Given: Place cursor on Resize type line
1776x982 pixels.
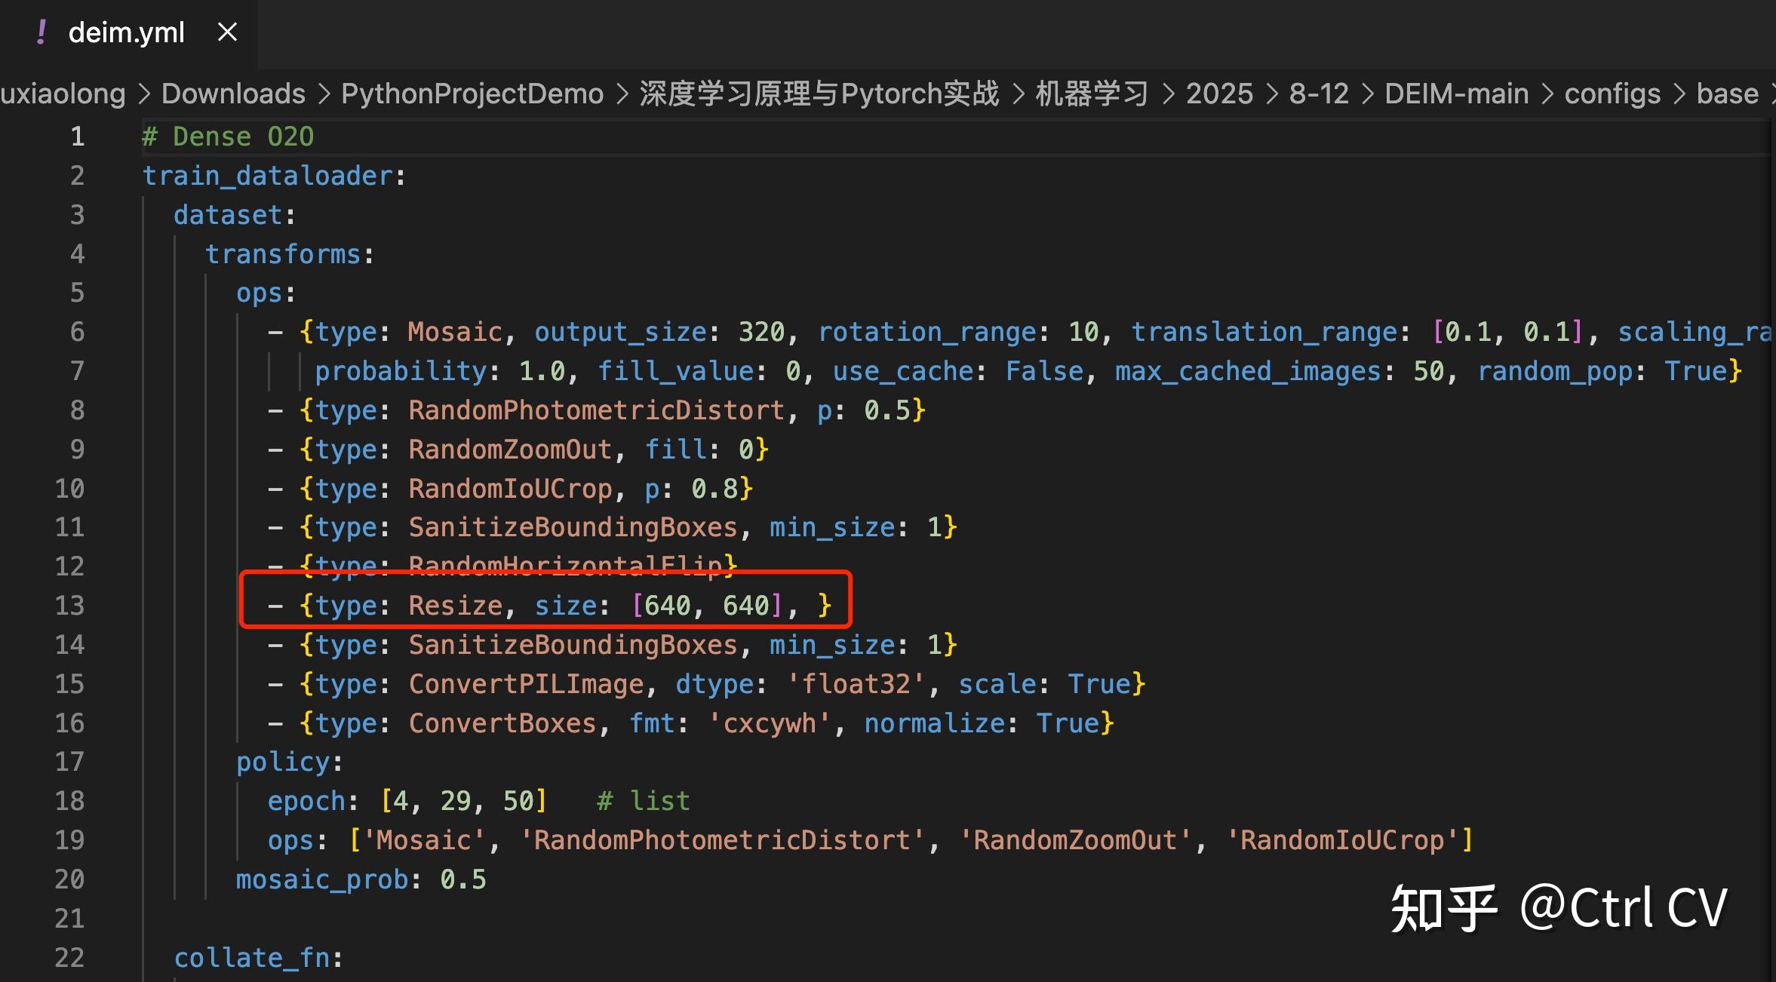Looking at the screenshot, I should pyautogui.click(x=456, y=606).
